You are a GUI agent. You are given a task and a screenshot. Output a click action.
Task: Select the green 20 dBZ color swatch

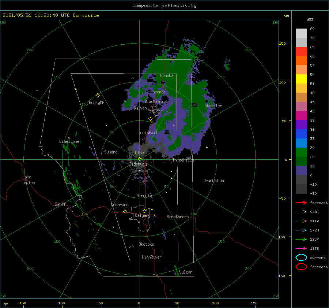point(301,152)
